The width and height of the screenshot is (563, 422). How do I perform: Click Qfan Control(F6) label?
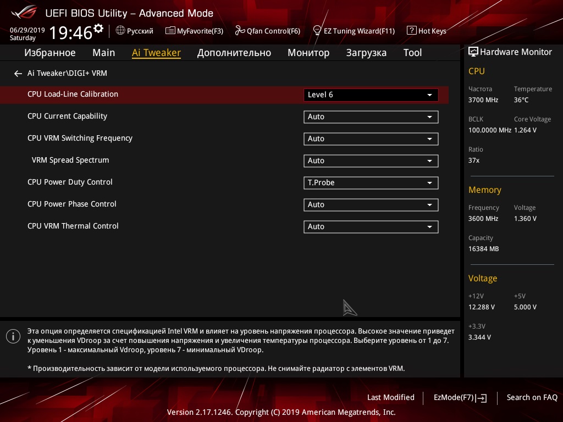tap(273, 31)
